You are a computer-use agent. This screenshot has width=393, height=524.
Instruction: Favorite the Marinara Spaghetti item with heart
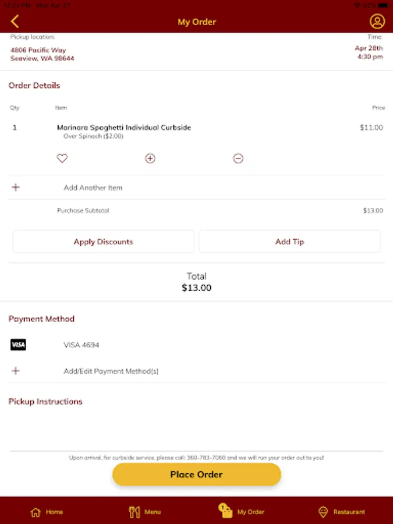[62, 158]
